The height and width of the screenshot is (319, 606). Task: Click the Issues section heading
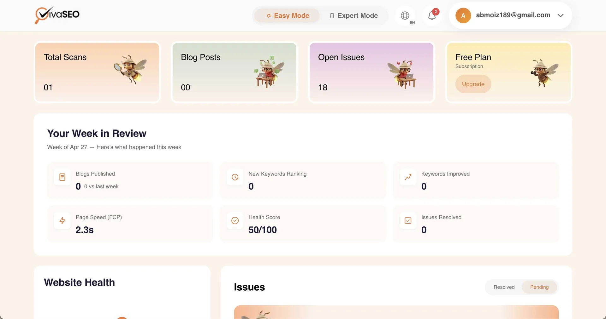pos(249,287)
